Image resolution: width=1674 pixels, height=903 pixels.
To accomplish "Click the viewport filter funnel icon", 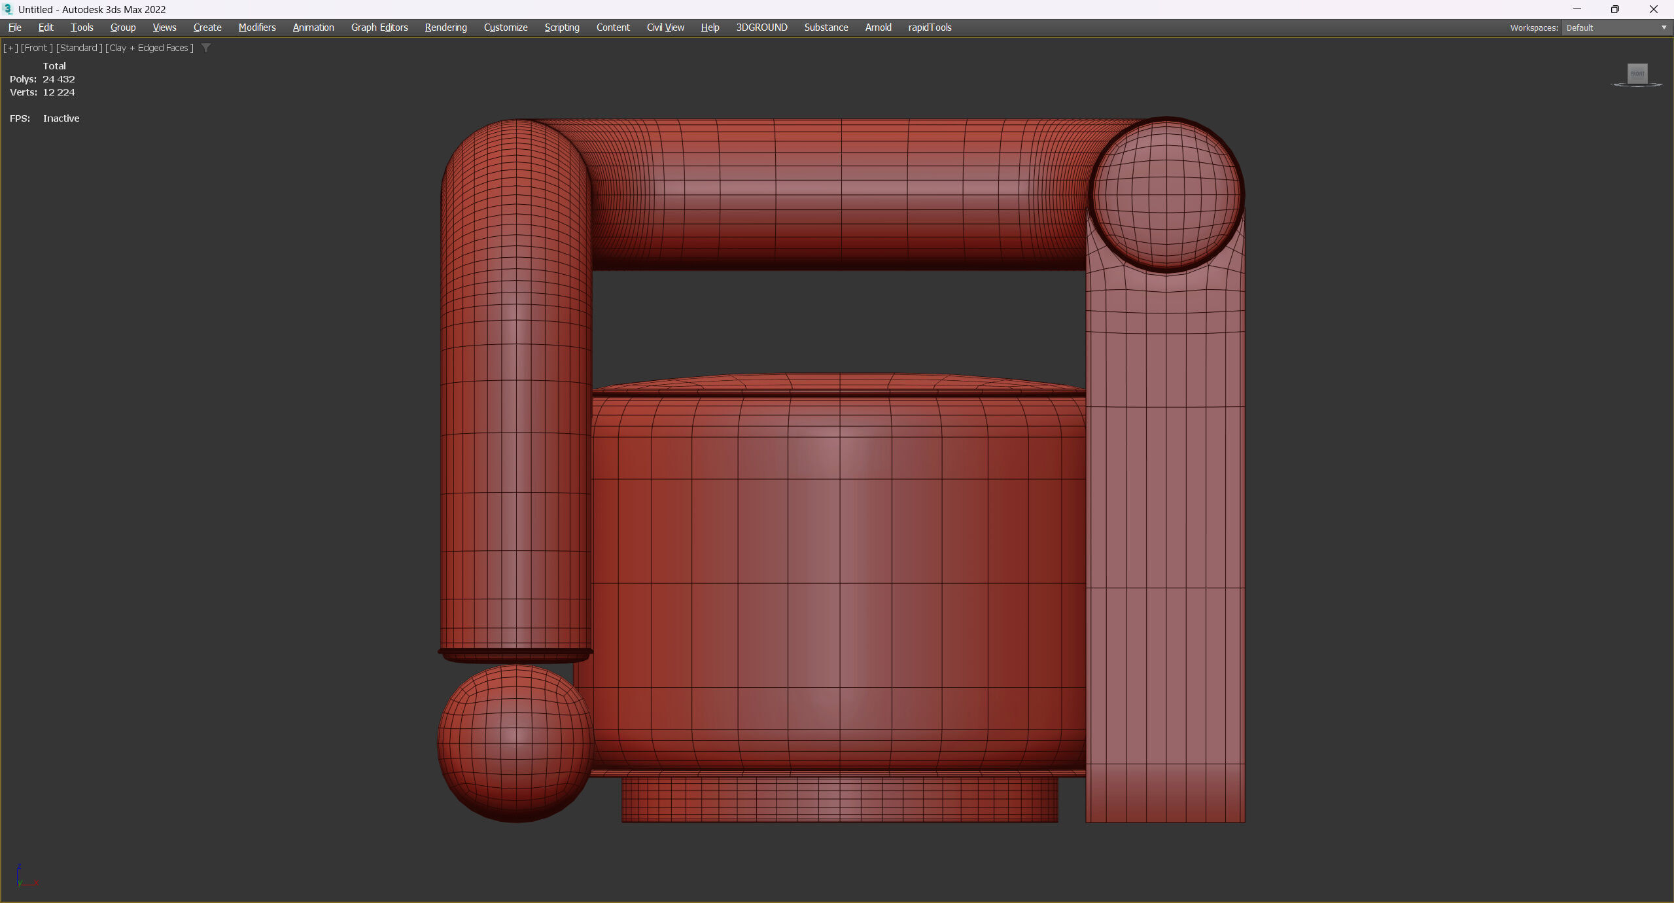I will (x=206, y=48).
